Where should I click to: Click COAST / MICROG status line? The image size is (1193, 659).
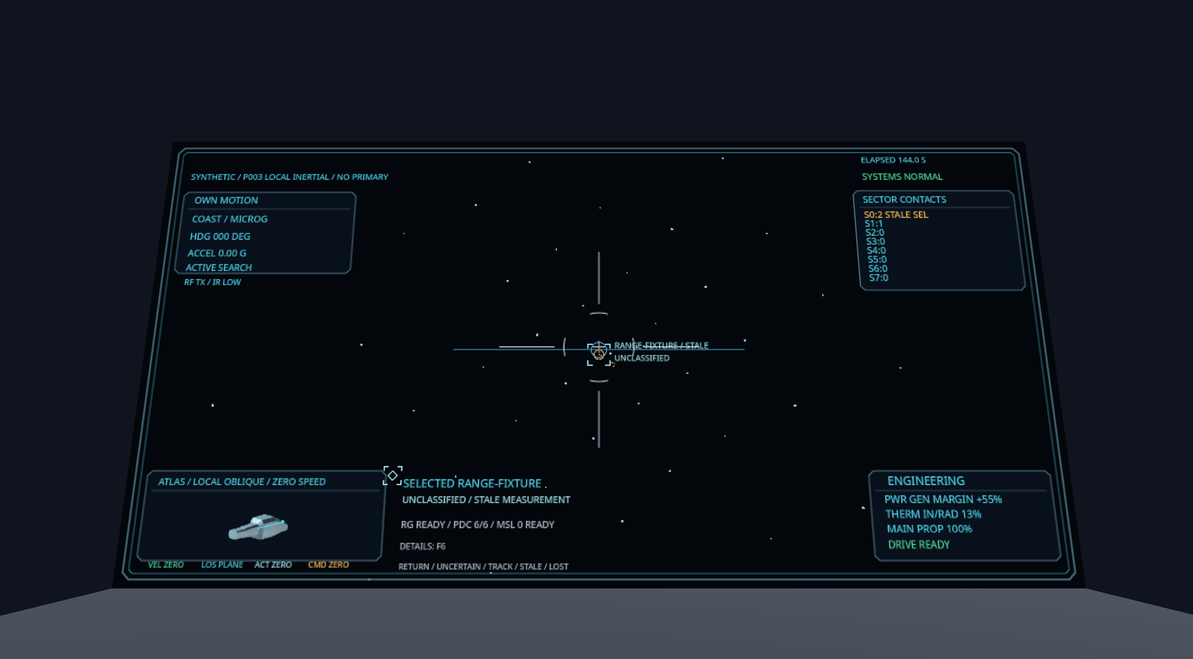pyautogui.click(x=230, y=219)
